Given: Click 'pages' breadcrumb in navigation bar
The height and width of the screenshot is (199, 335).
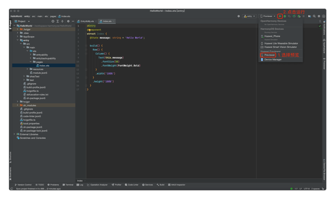Looking at the screenshot, I should point(53,16).
